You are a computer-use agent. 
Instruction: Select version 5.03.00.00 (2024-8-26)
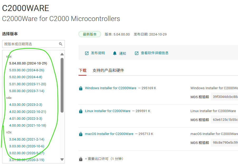click(26, 70)
